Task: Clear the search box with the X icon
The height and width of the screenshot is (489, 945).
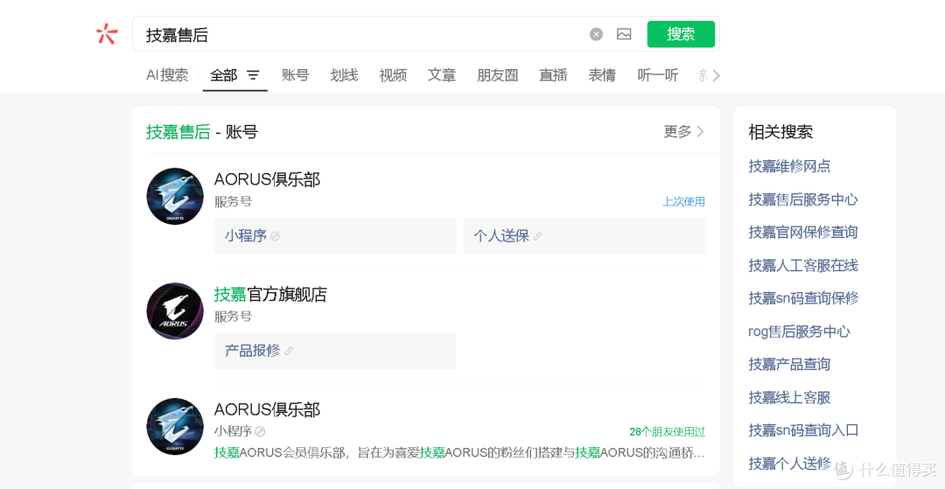Action: pyautogui.click(x=596, y=34)
